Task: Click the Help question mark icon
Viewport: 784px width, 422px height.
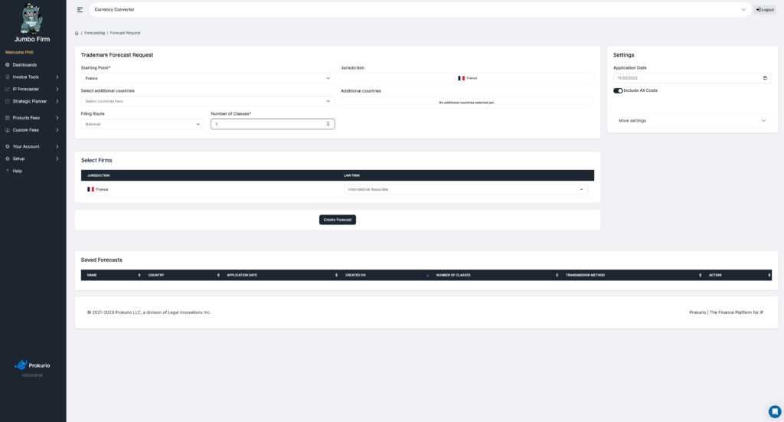Action: [8, 171]
